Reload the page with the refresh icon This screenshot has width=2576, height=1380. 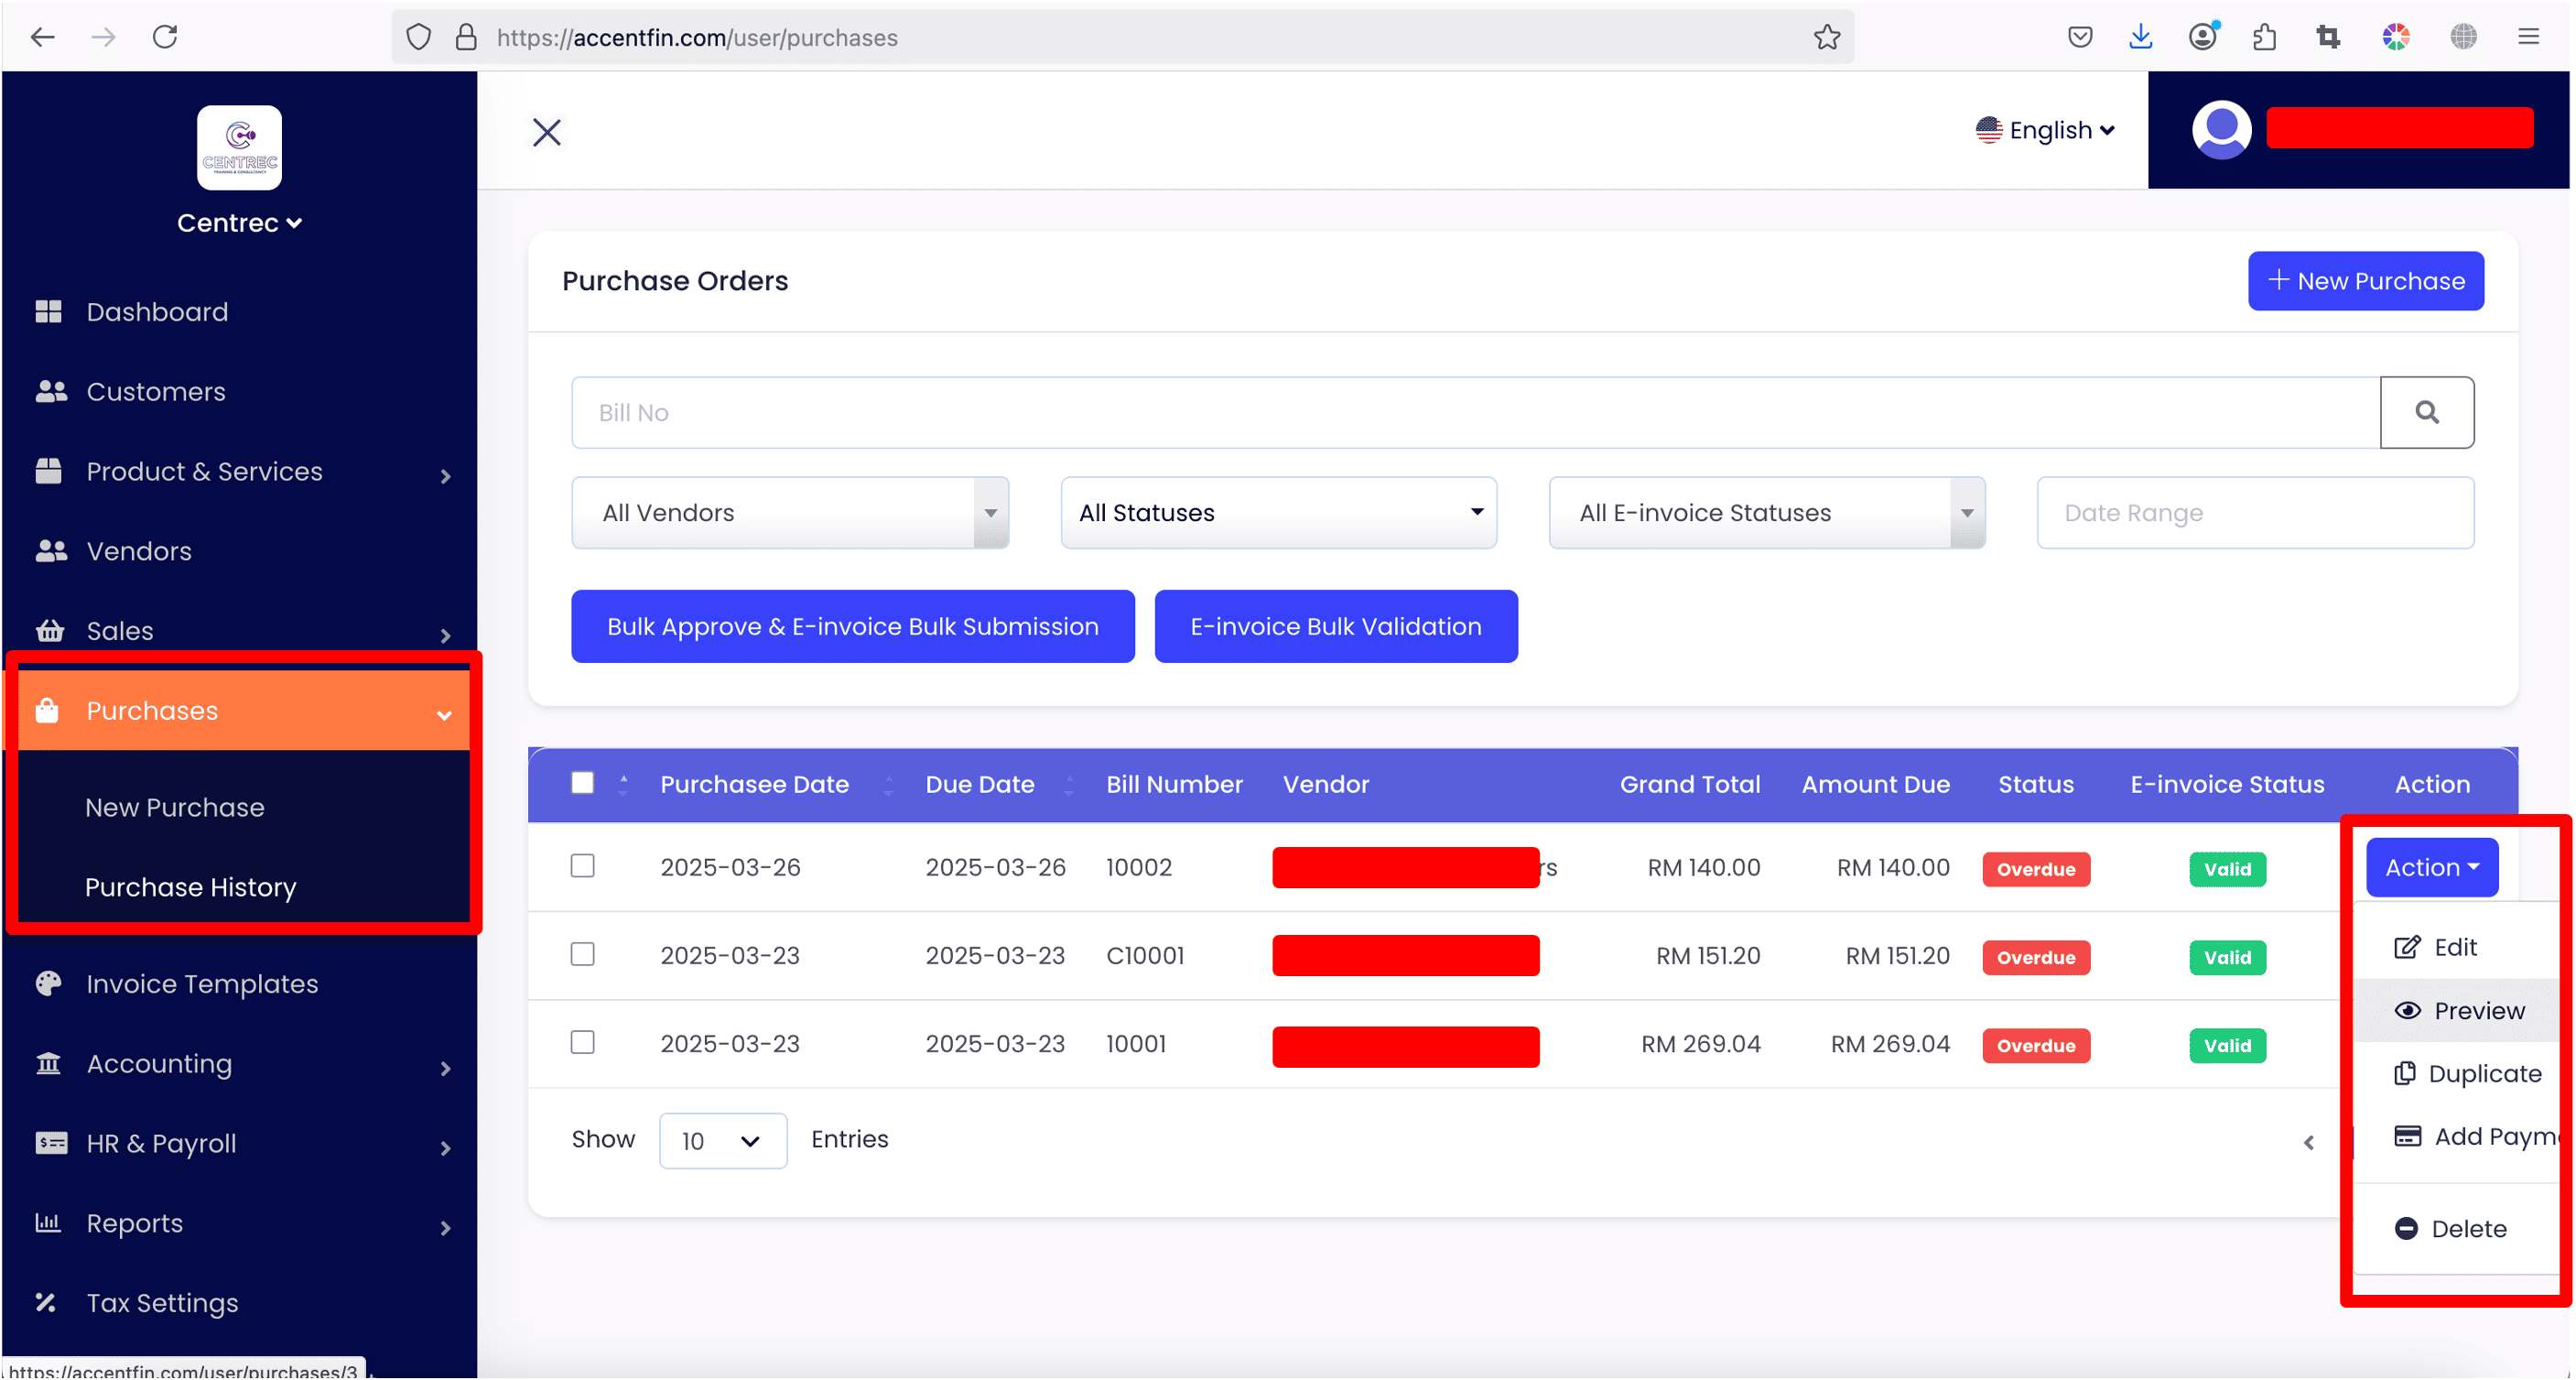[165, 38]
